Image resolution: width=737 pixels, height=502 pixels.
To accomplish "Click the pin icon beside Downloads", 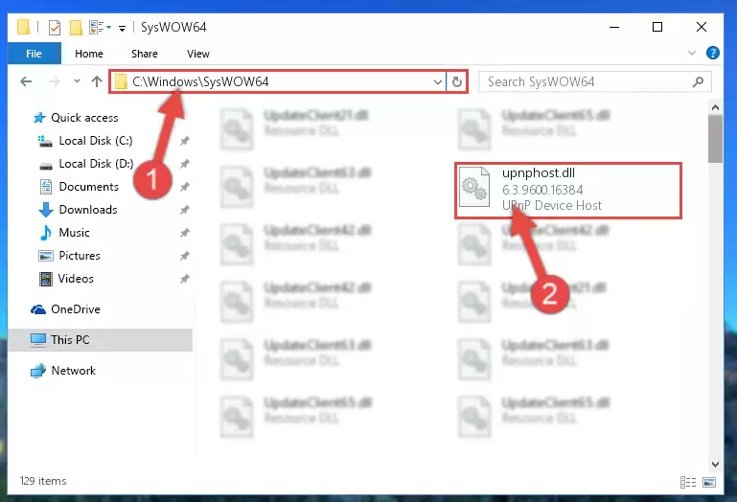I will [x=185, y=210].
